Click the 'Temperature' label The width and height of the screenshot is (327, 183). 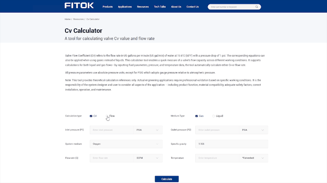pyautogui.click(x=177, y=158)
